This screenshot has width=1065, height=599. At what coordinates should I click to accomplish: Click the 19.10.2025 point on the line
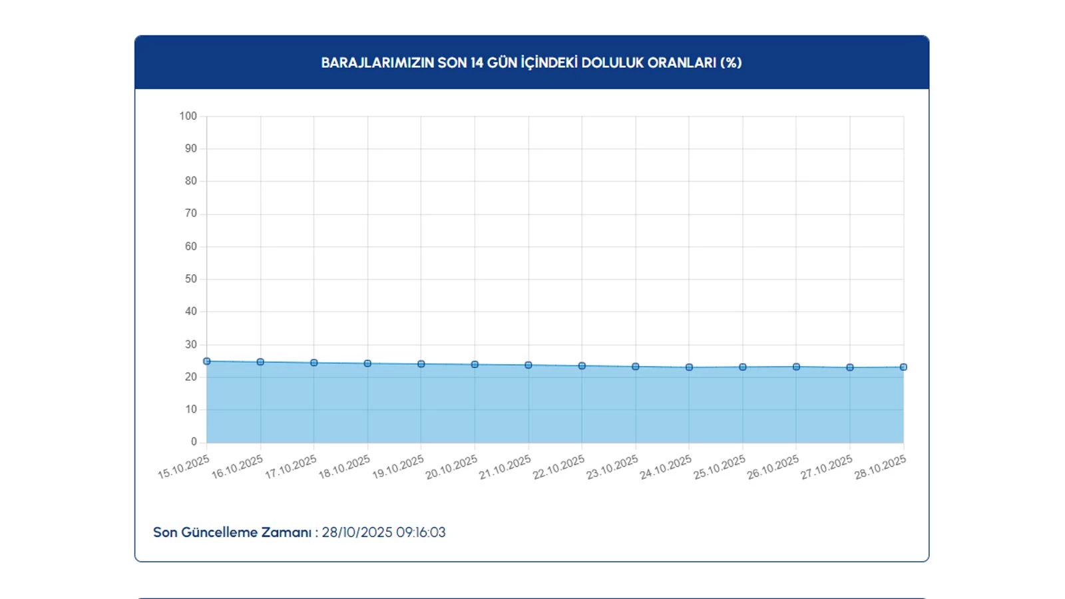[x=421, y=364]
